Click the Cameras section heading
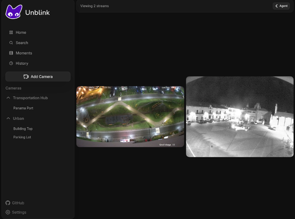The image size is (295, 219). click(x=13, y=88)
